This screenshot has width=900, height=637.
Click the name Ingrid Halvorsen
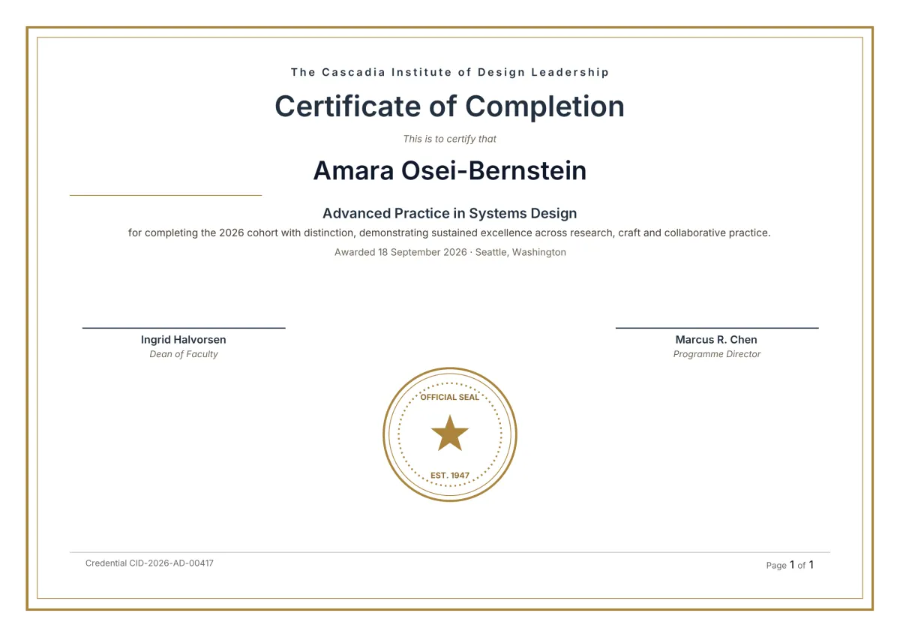tap(184, 340)
